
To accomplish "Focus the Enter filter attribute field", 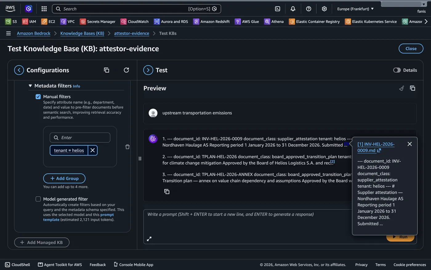I will [80, 138].
